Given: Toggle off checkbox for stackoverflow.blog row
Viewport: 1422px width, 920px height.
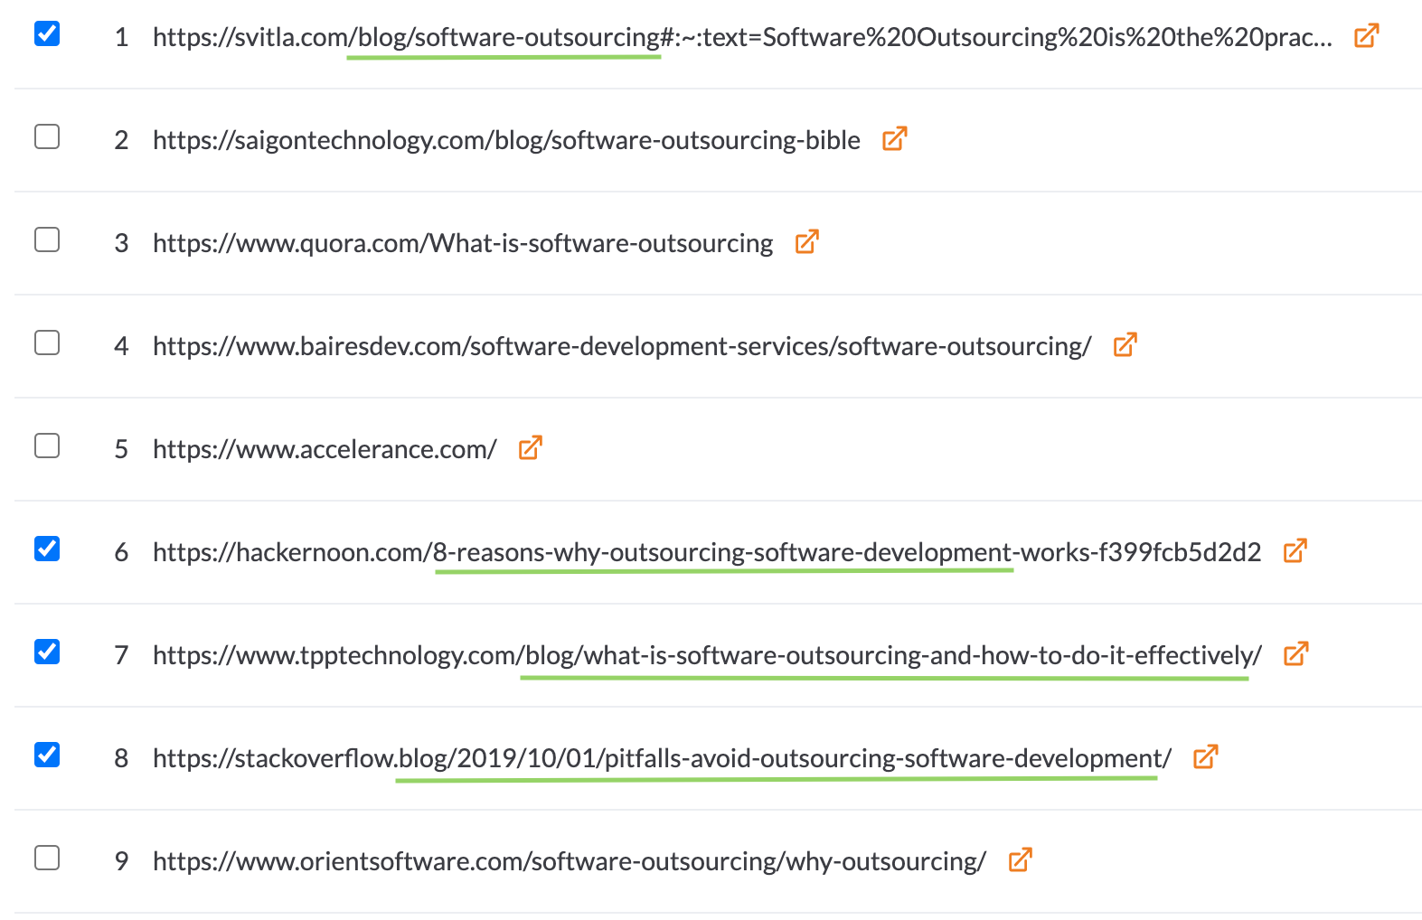Looking at the screenshot, I should click(47, 755).
